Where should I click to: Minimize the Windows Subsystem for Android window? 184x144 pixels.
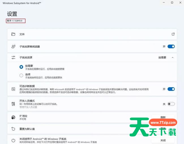[164, 3]
